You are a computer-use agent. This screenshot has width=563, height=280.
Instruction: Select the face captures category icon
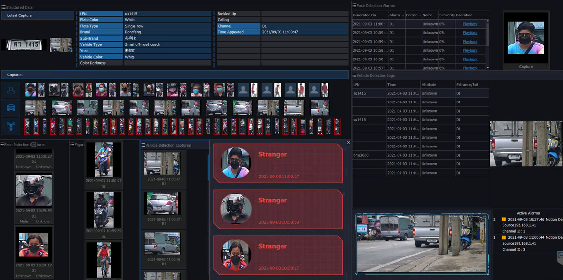(11, 90)
